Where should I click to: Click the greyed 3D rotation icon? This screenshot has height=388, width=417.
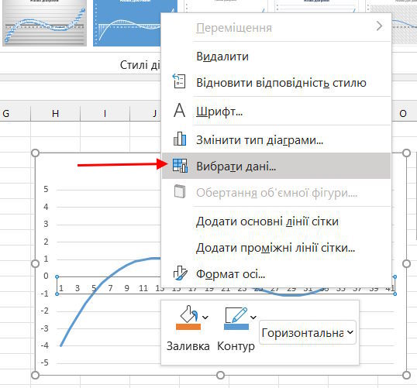tap(180, 191)
